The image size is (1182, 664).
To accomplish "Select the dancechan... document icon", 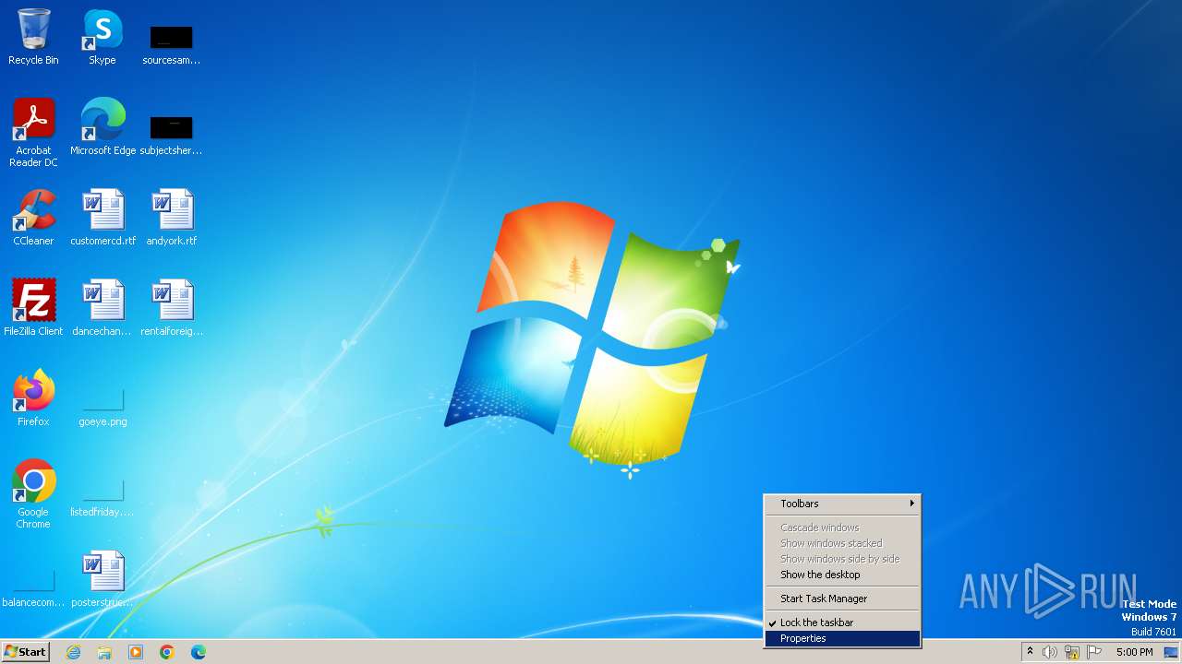I will point(103,308).
